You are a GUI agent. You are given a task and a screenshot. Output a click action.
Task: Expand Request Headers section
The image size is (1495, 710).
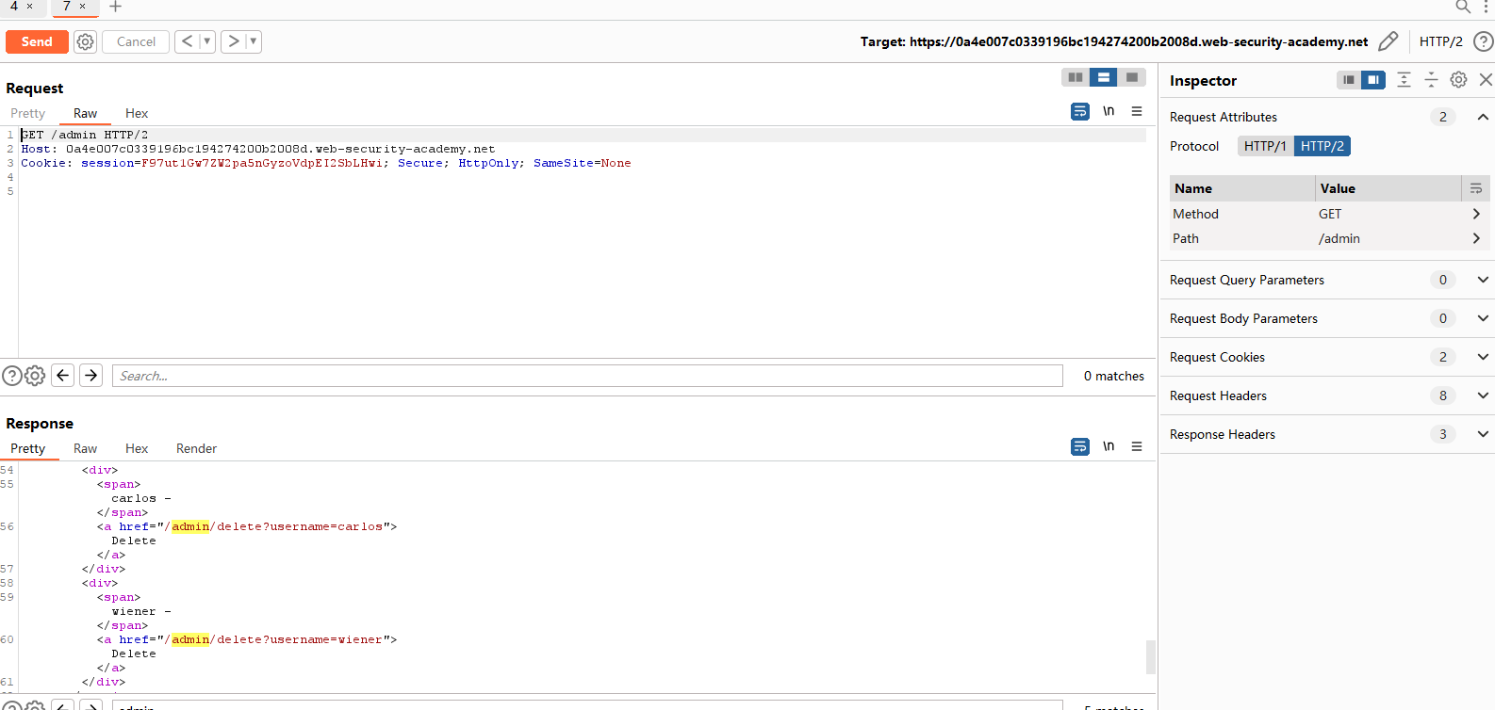[x=1483, y=395]
